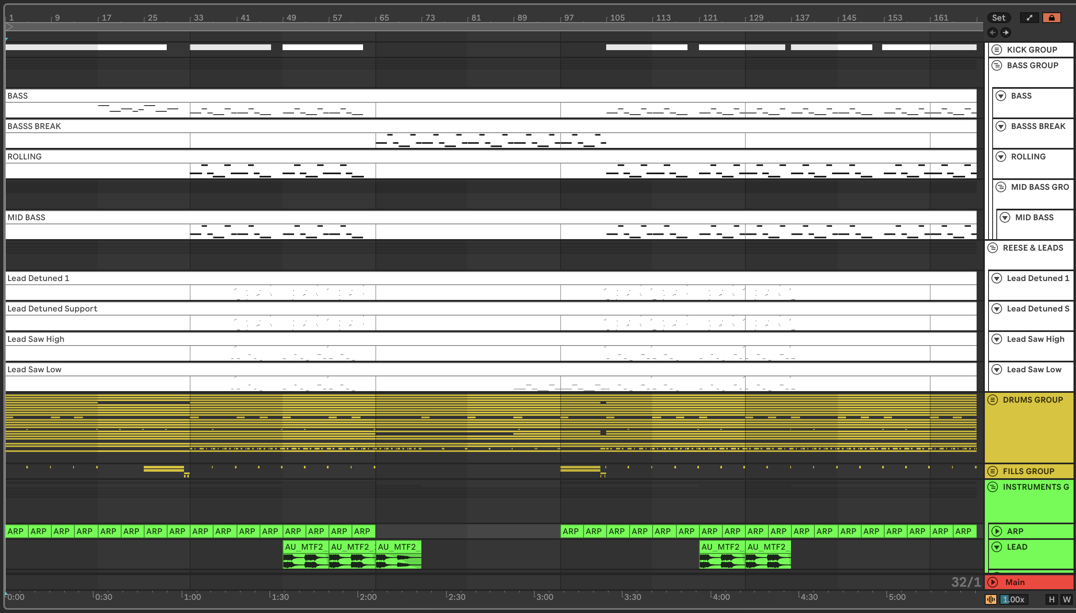This screenshot has height=613, width=1076.
Task: Collapse the KICK GROUP track group
Action: (x=996, y=50)
